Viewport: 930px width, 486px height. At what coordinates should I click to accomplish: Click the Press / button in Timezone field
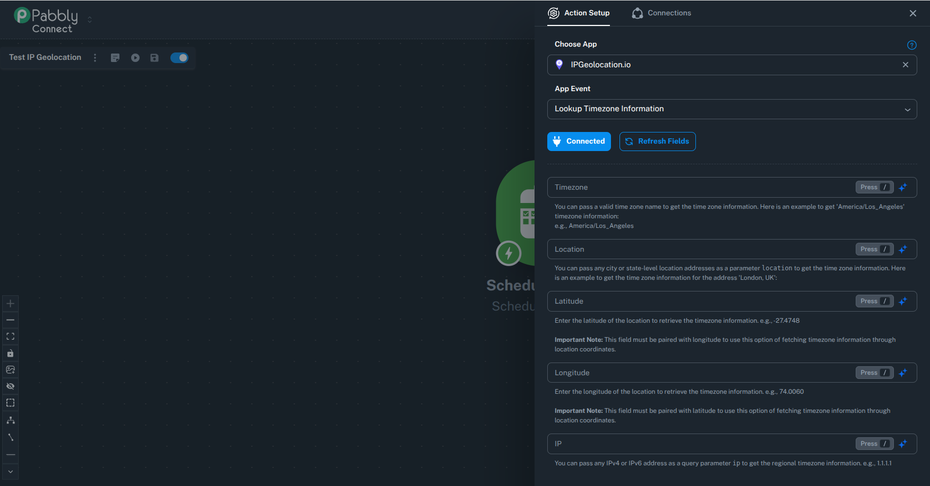coord(875,187)
